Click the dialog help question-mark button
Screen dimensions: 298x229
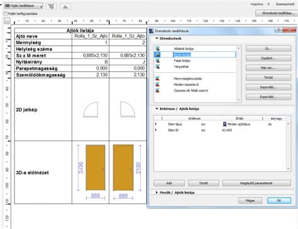pyautogui.click(x=279, y=30)
